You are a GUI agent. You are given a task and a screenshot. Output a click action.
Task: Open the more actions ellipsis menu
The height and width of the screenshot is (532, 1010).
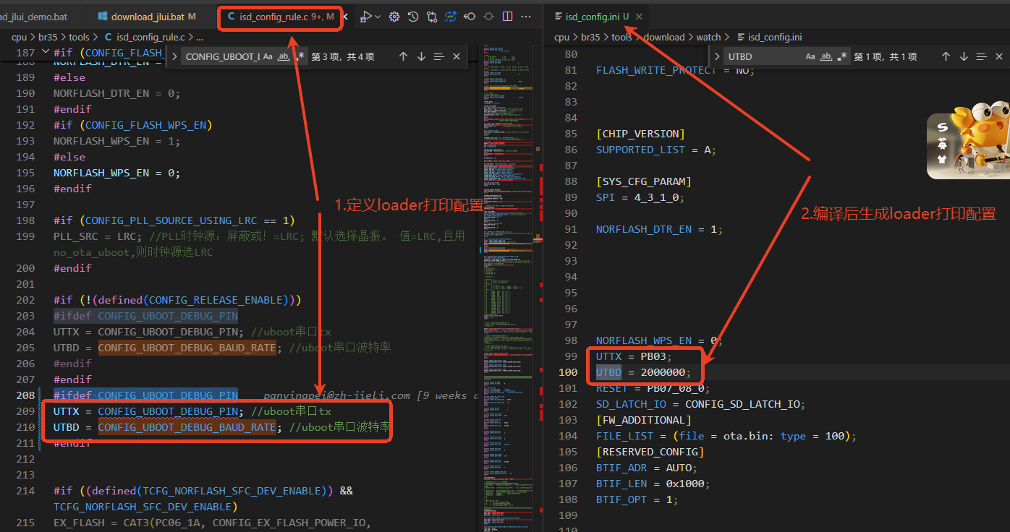pos(526,16)
